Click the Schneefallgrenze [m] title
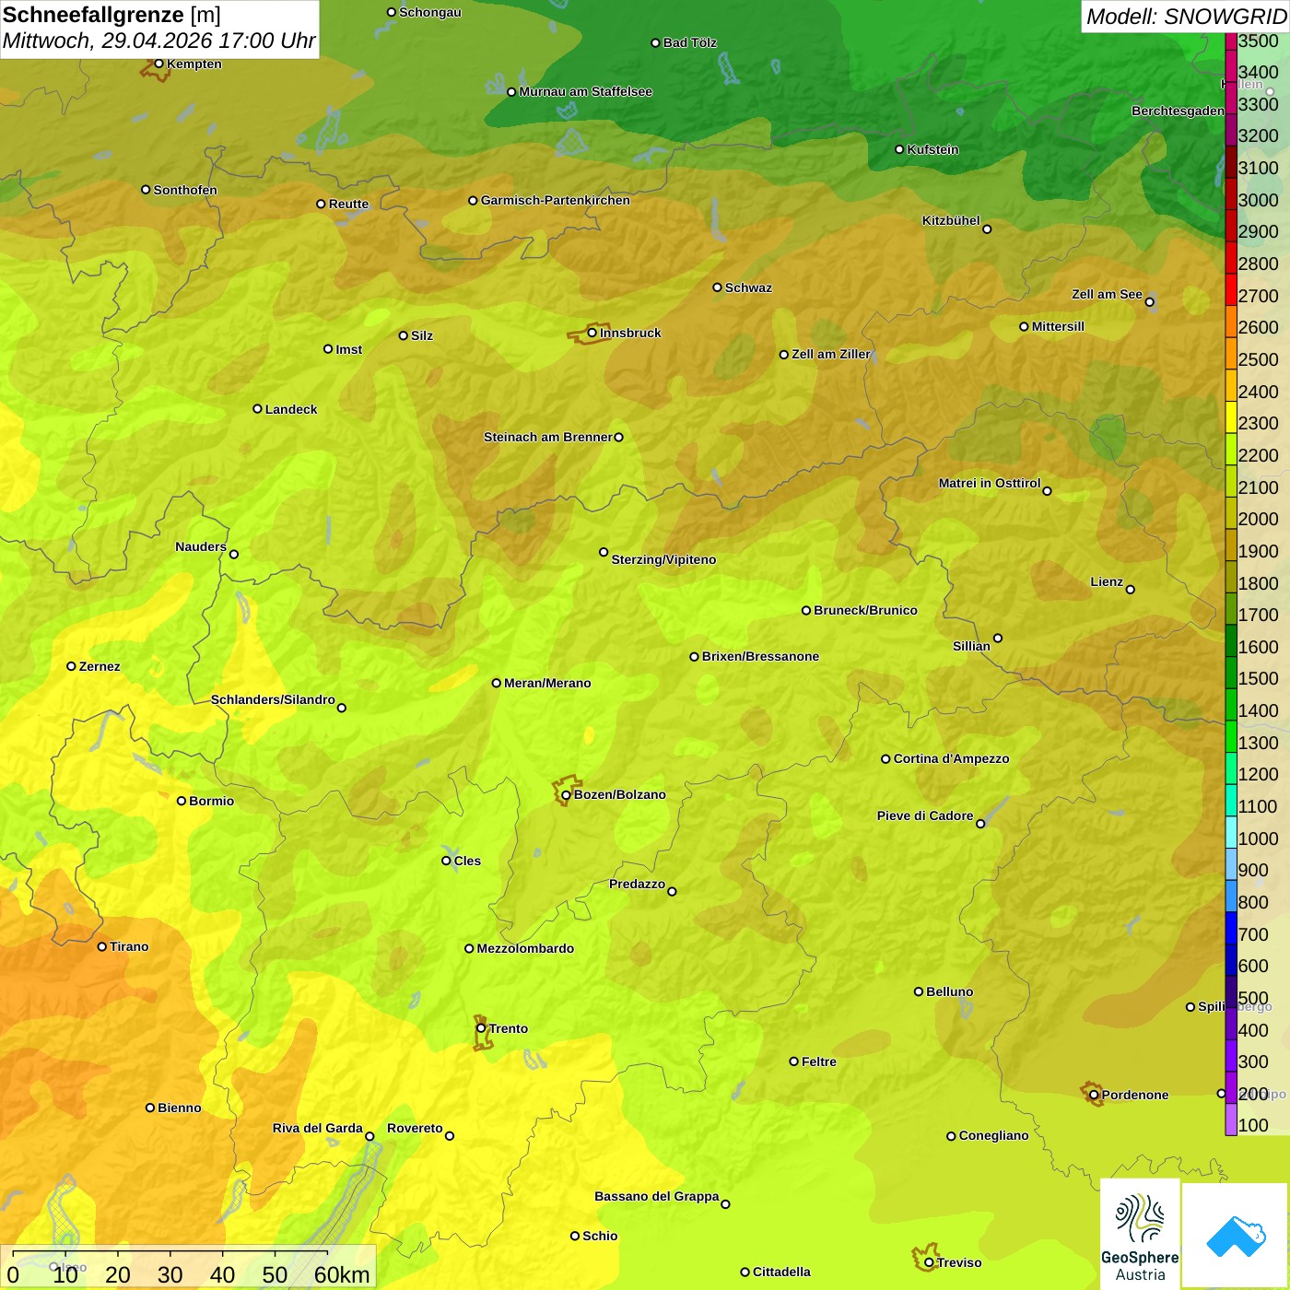 111,15
